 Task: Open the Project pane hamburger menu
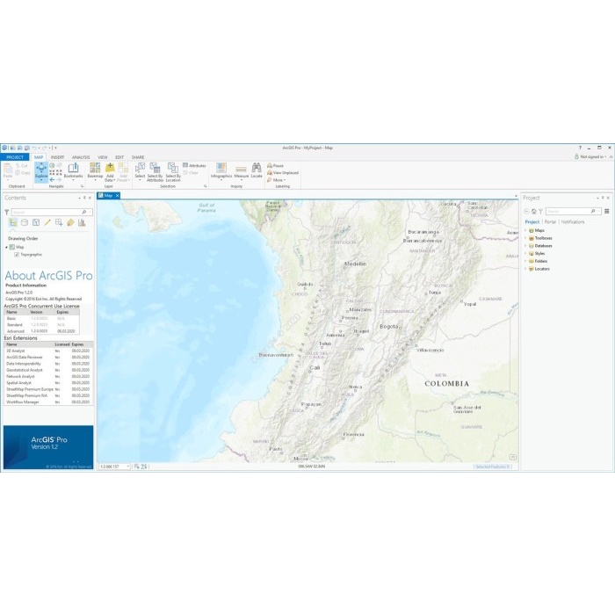coord(607,211)
